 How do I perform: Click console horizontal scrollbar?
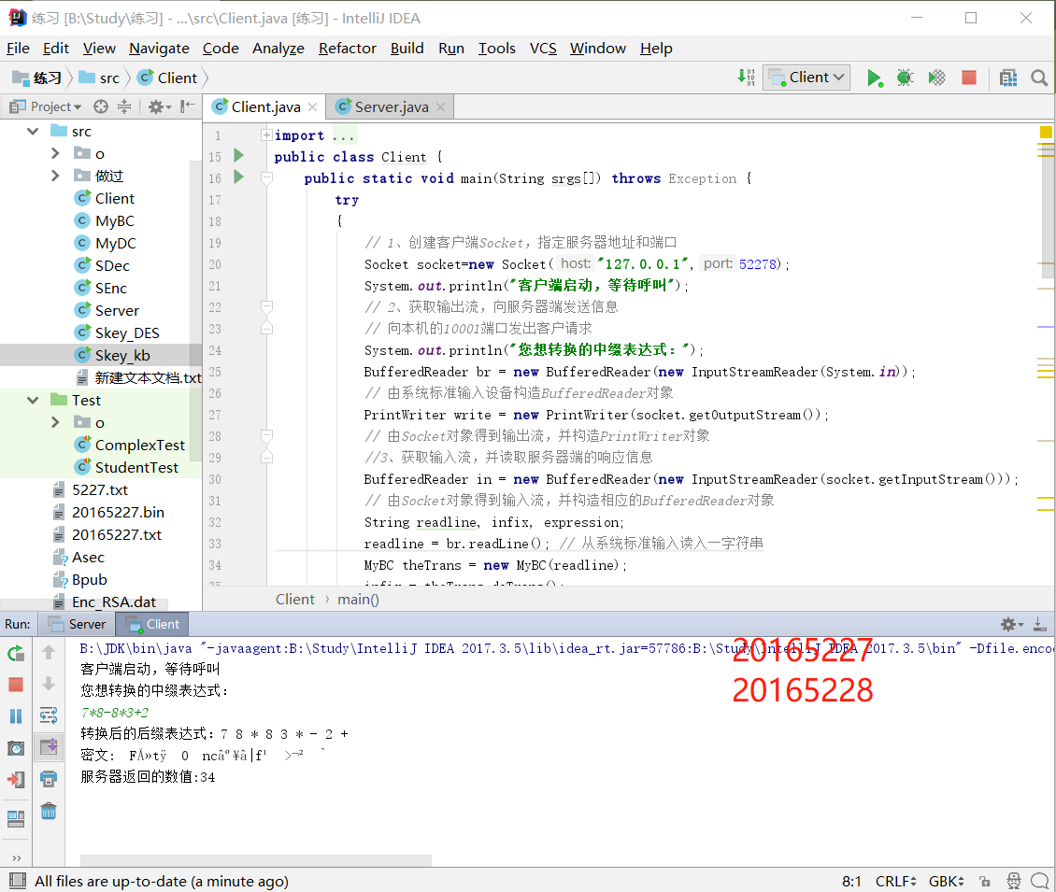(x=256, y=859)
